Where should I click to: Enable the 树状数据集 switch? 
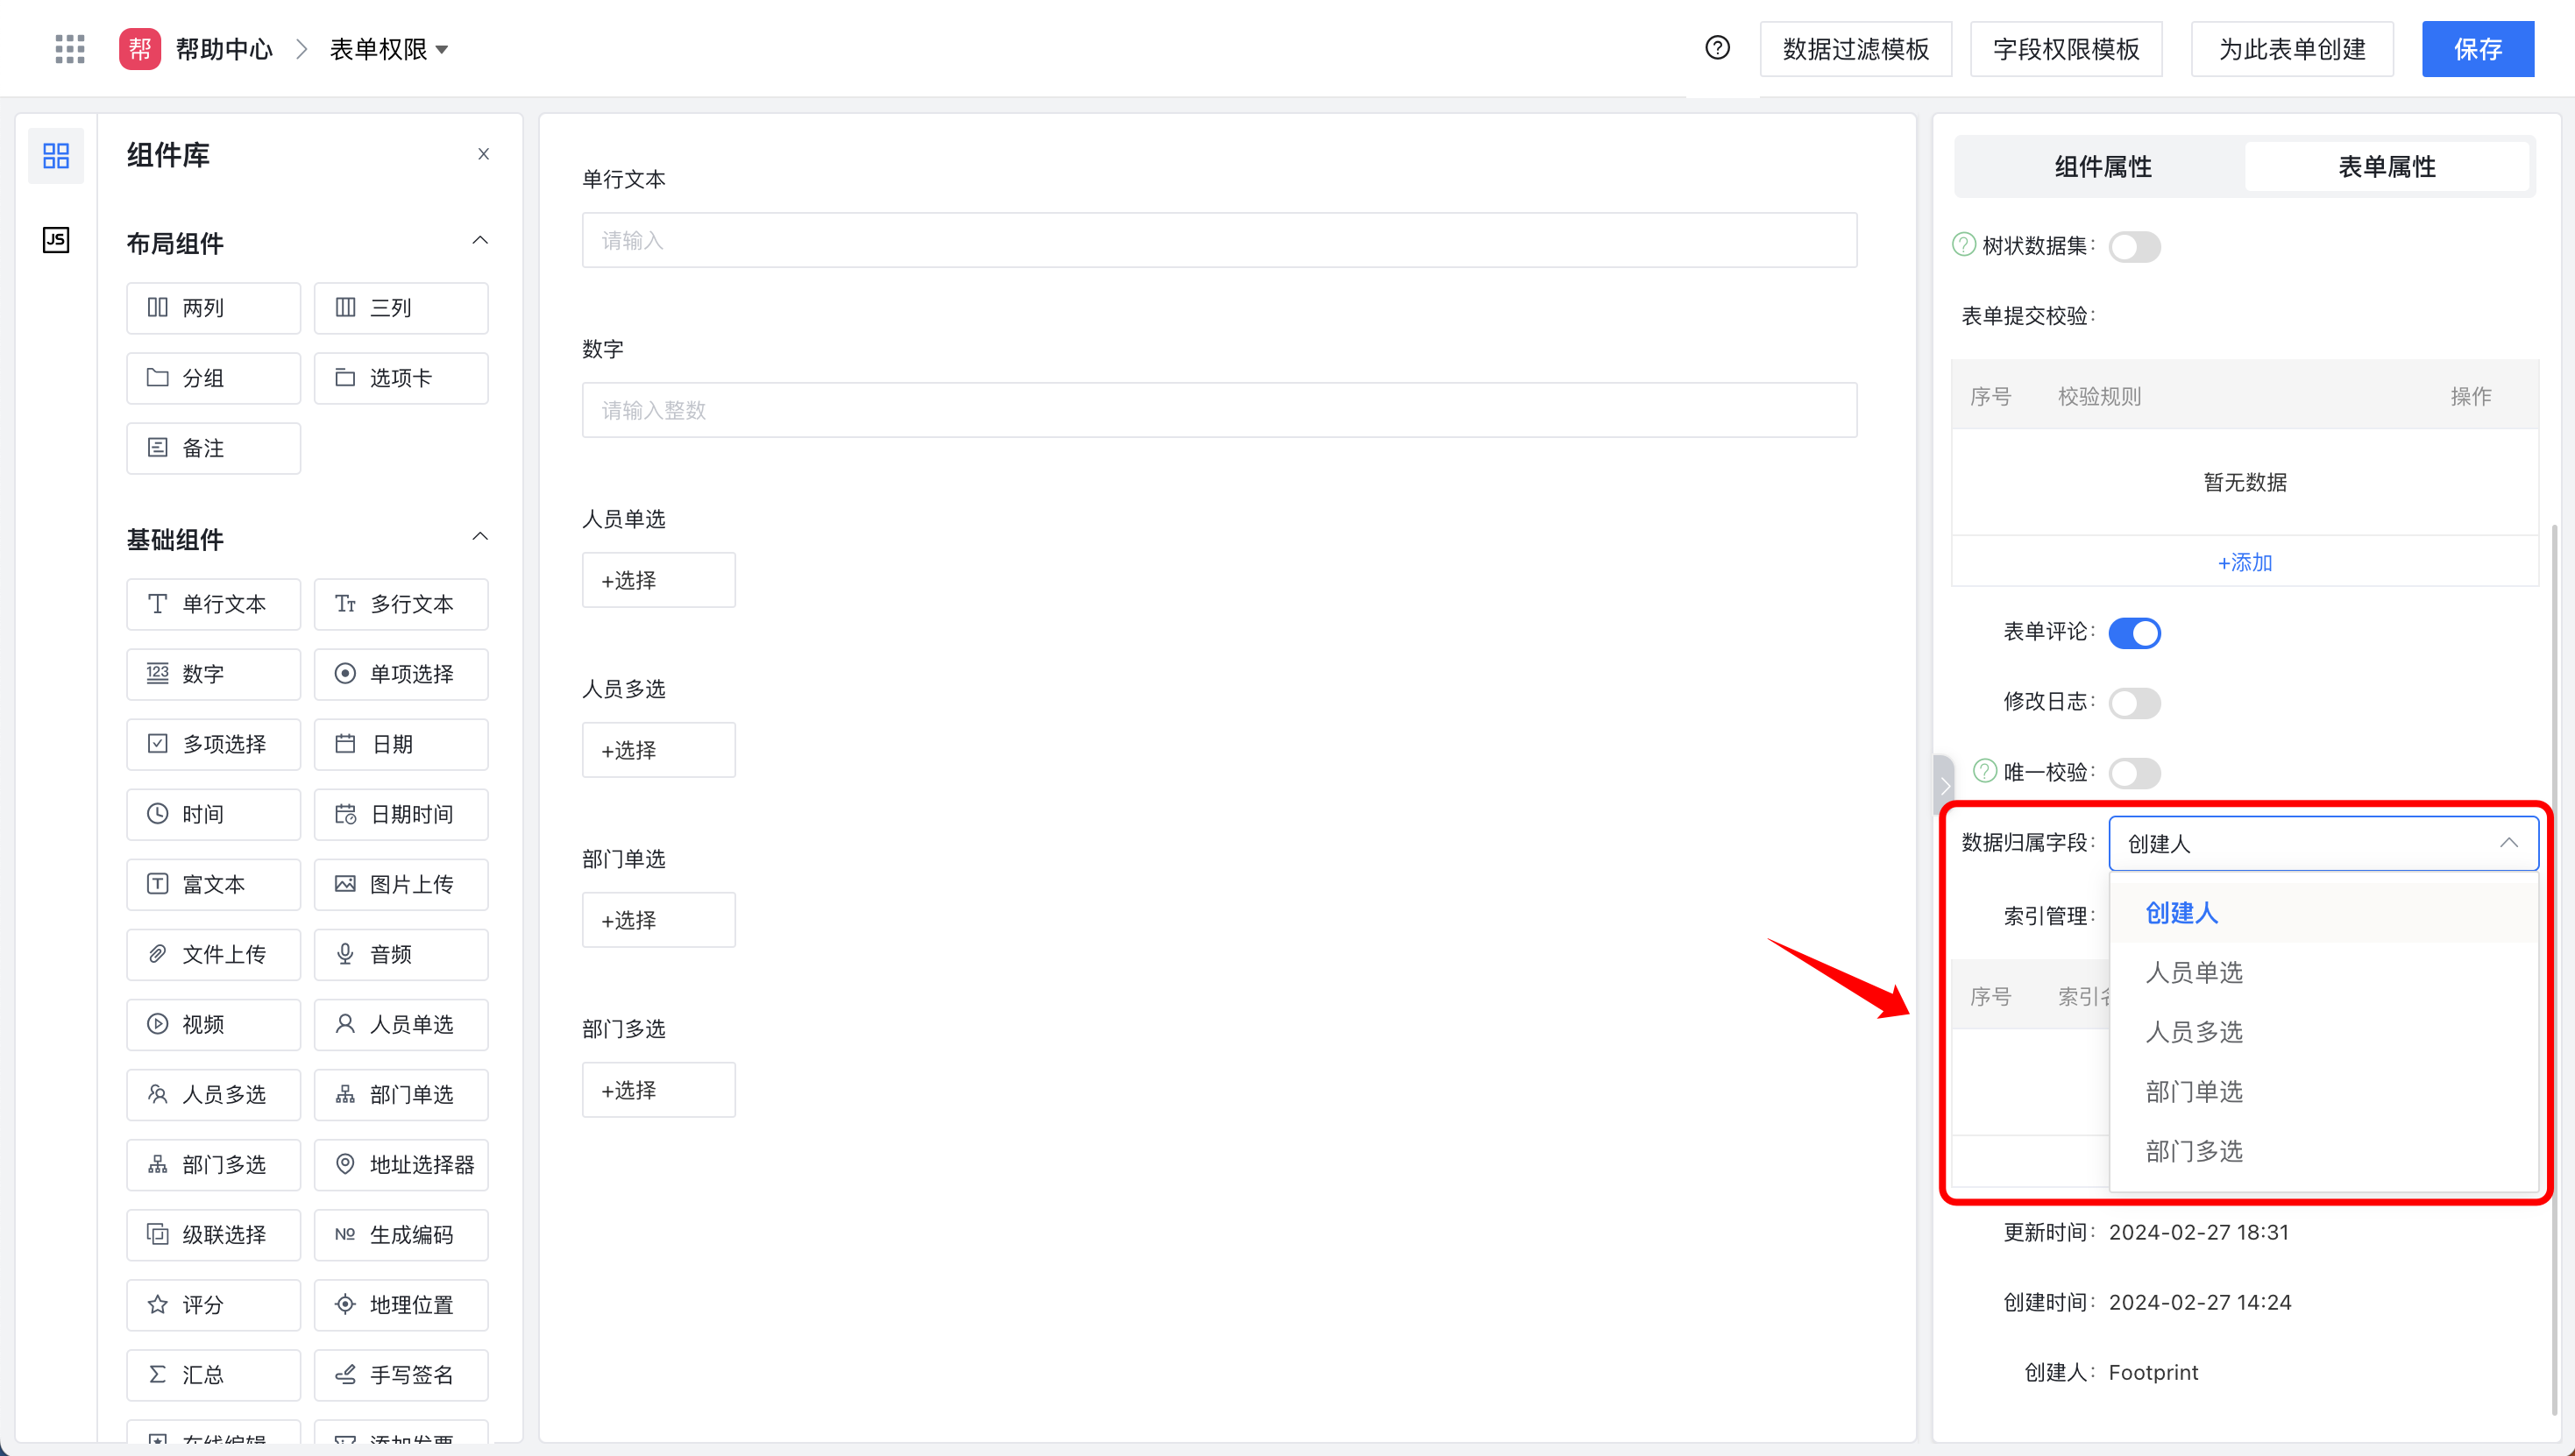pyautogui.click(x=2134, y=247)
